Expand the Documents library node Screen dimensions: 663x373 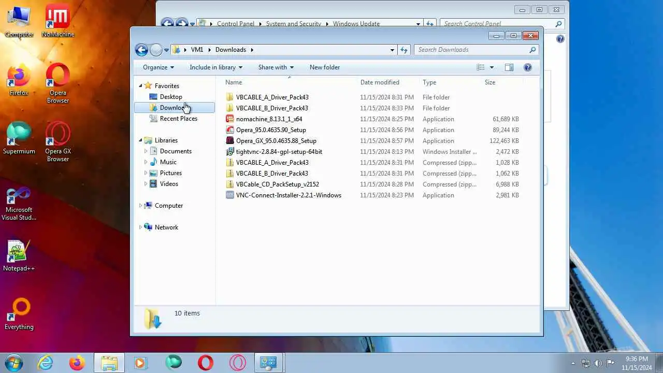tap(146, 151)
